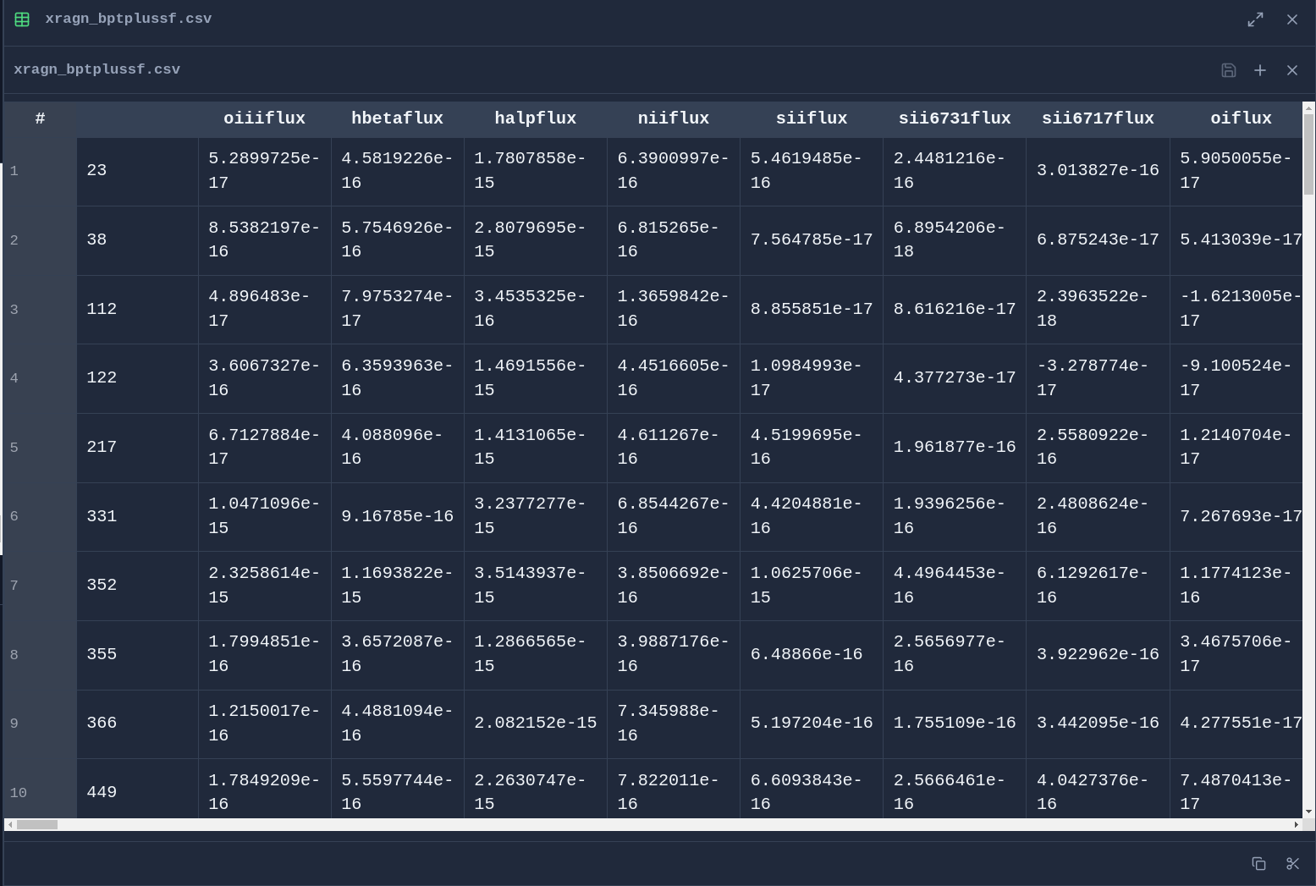Screen dimensions: 1316x886
Task: Click the sii6731flux column header
Action: click(x=955, y=118)
